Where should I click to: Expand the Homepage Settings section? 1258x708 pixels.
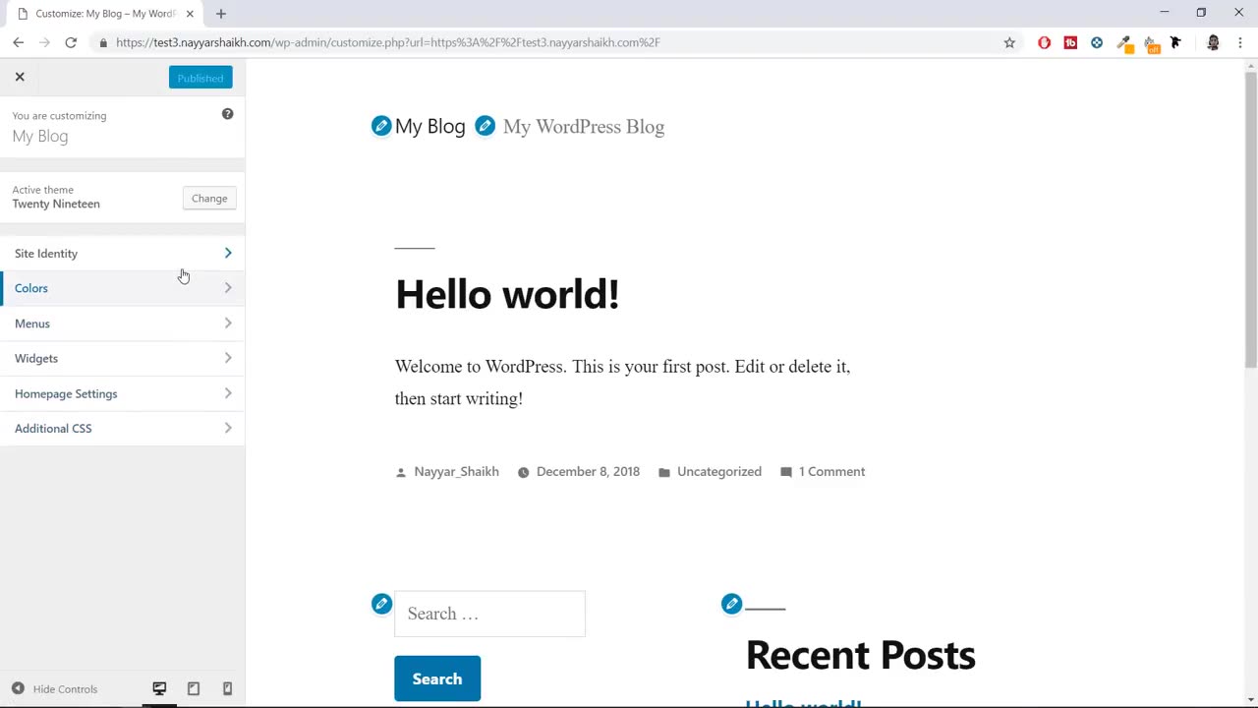pos(123,393)
